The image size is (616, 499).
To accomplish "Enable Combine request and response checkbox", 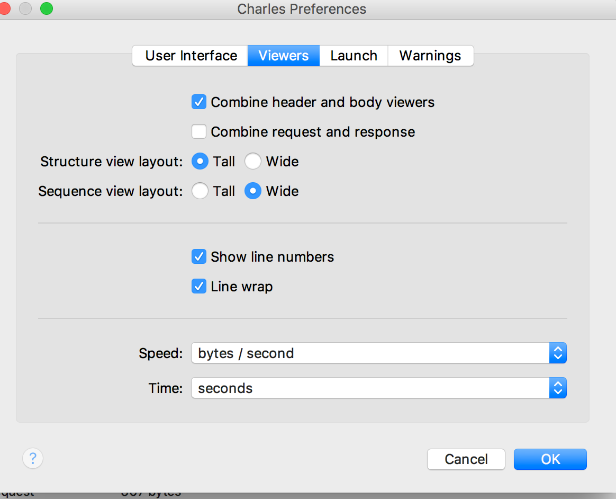I will pos(199,131).
